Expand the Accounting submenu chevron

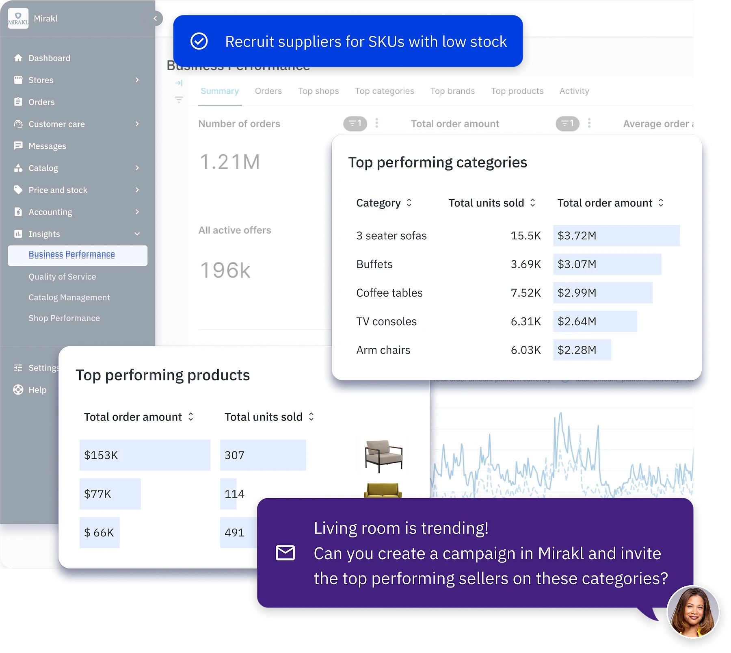point(137,212)
